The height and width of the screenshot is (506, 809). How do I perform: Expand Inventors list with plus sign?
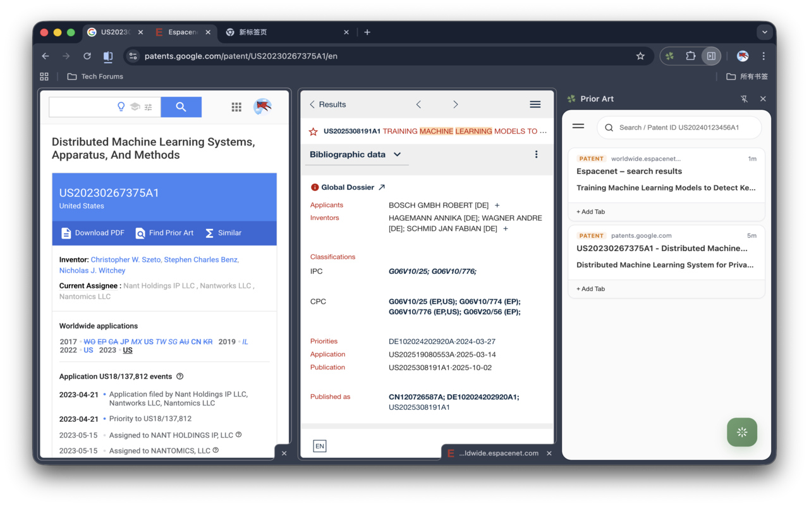(x=506, y=228)
